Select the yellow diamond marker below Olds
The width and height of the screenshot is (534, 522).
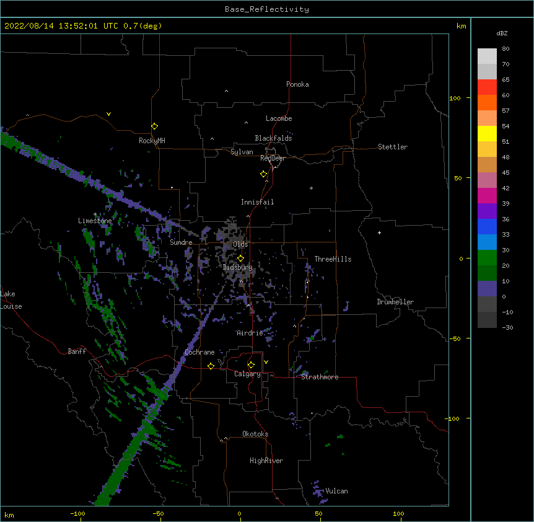(240, 259)
